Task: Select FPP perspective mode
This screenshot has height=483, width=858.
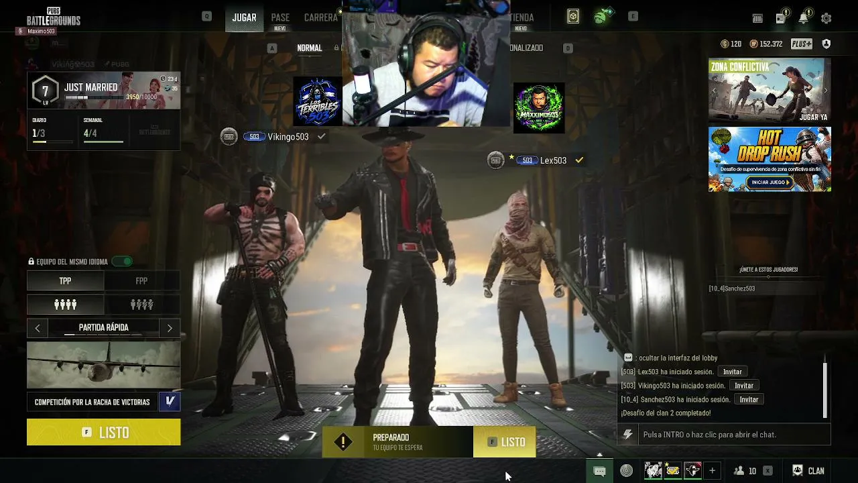Action: tap(142, 281)
